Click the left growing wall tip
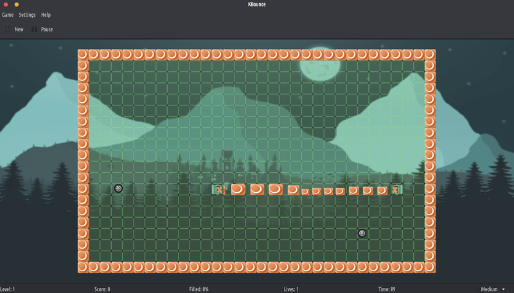This screenshot has height=293, width=514. point(218,190)
